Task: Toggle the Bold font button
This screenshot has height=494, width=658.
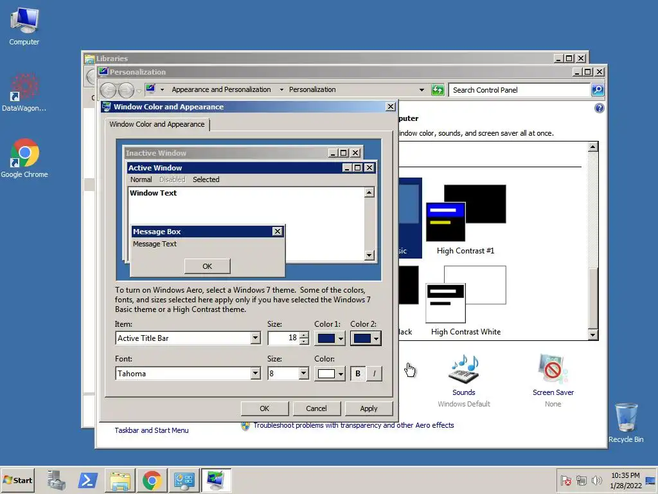Action: coord(358,374)
